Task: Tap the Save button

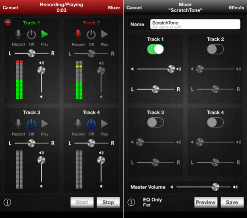Action: click(232, 202)
